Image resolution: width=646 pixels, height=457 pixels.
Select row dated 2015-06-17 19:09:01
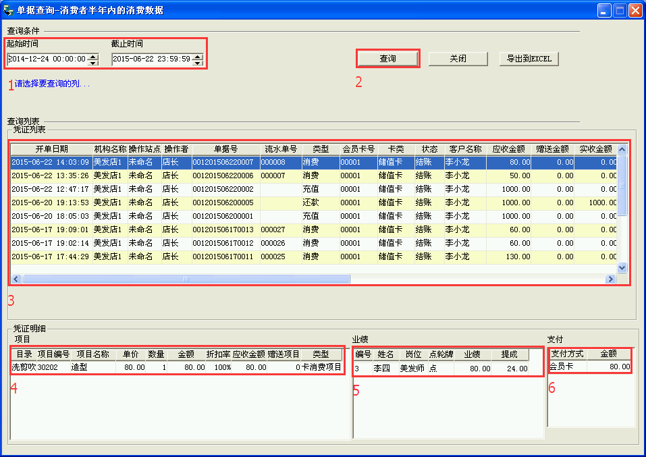point(314,230)
